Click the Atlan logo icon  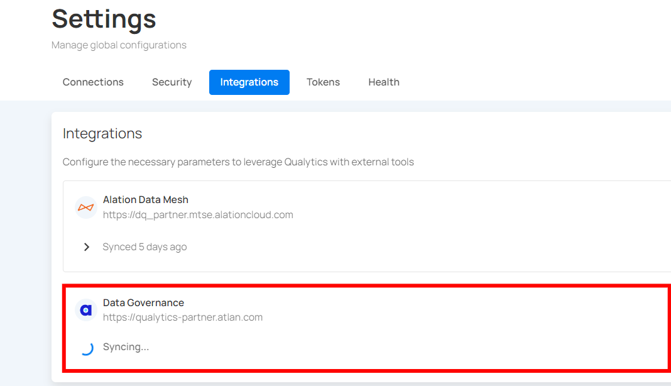click(x=85, y=310)
